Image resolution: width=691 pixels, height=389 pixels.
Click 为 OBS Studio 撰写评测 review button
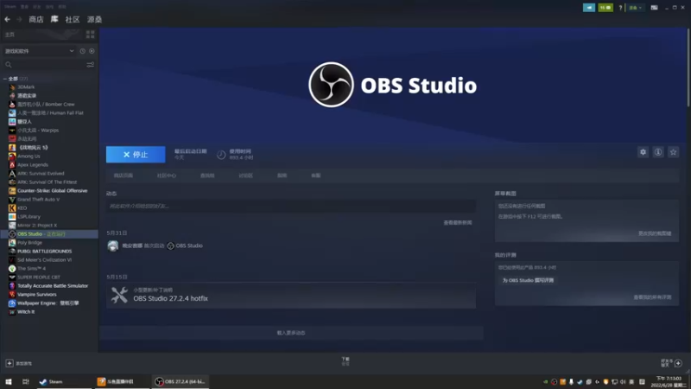click(x=528, y=280)
